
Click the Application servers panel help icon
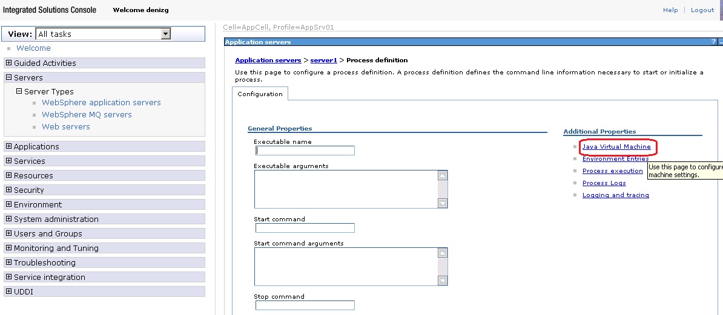[x=714, y=42]
